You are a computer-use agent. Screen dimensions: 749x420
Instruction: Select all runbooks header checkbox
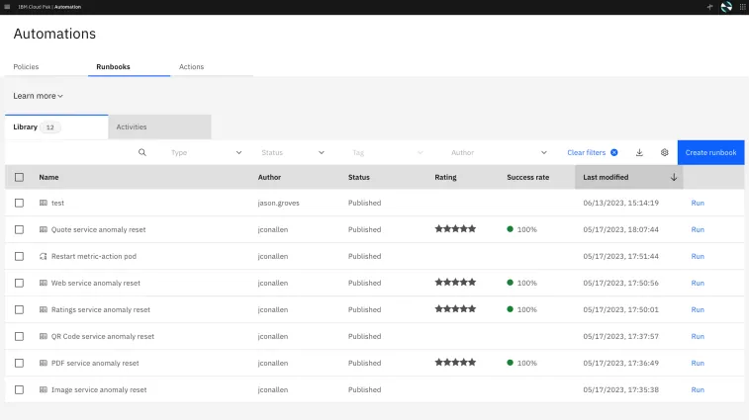(x=19, y=177)
